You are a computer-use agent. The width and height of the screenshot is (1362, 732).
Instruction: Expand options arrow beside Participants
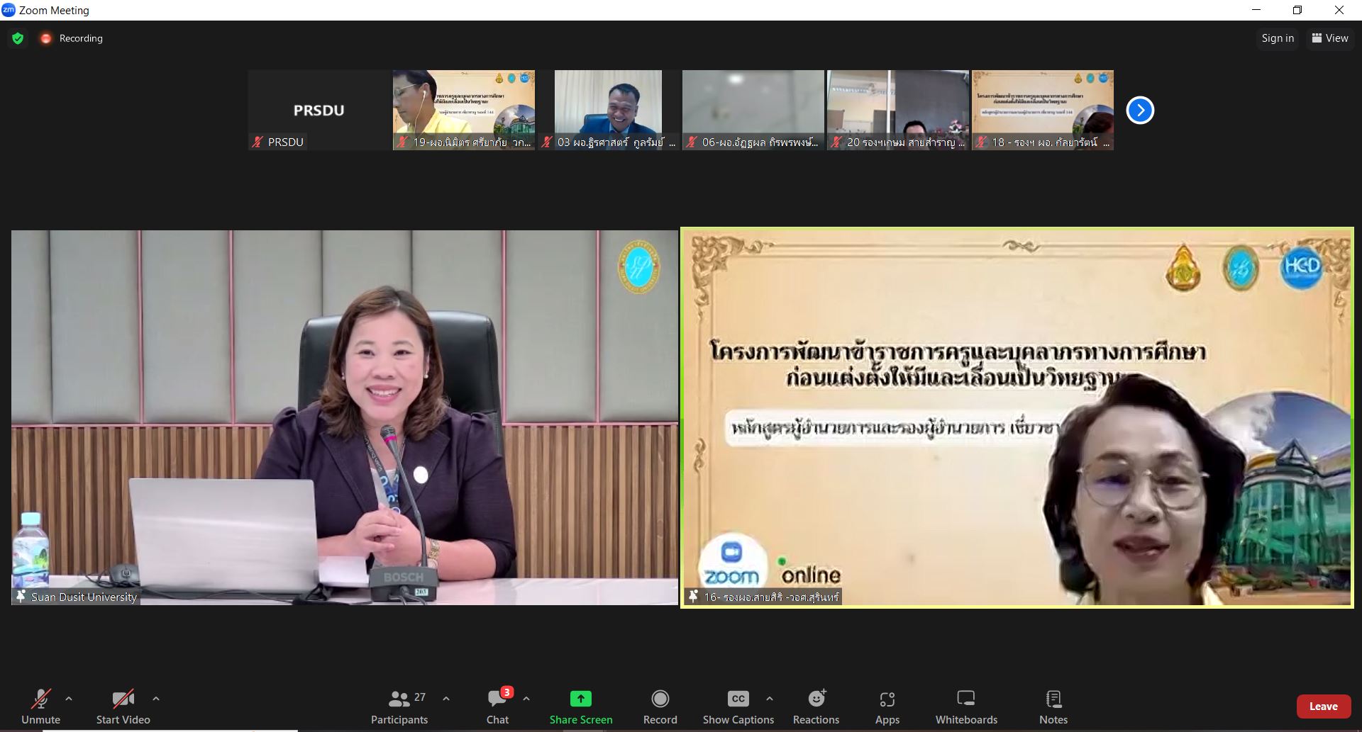pos(446,699)
